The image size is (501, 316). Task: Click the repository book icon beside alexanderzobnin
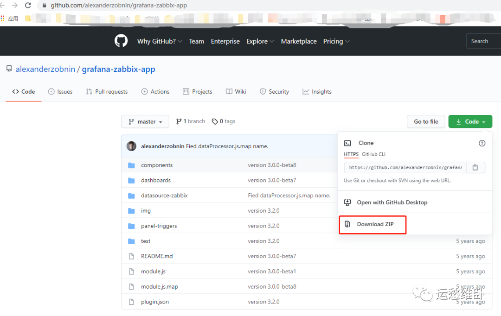click(x=9, y=69)
